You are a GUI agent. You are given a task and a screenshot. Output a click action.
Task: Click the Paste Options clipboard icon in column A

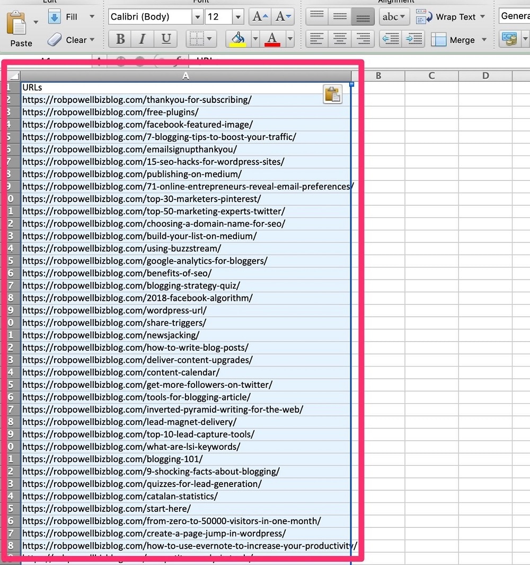[332, 94]
